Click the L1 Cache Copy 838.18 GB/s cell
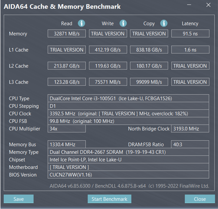 (x=149, y=50)
